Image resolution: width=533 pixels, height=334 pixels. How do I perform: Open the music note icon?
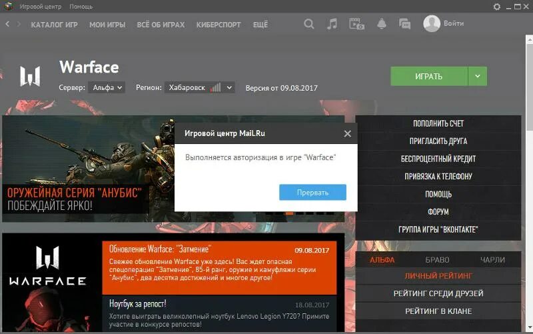[x=332, y=24]
